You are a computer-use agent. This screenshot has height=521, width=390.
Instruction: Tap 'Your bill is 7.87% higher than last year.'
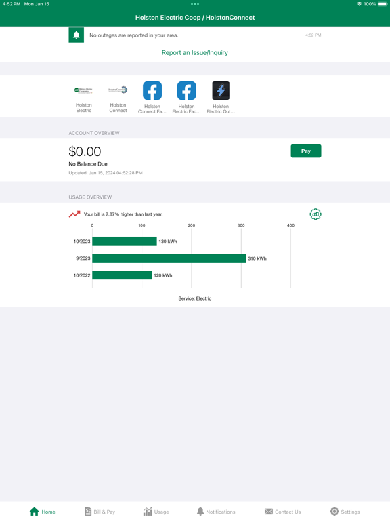point(123,214)
